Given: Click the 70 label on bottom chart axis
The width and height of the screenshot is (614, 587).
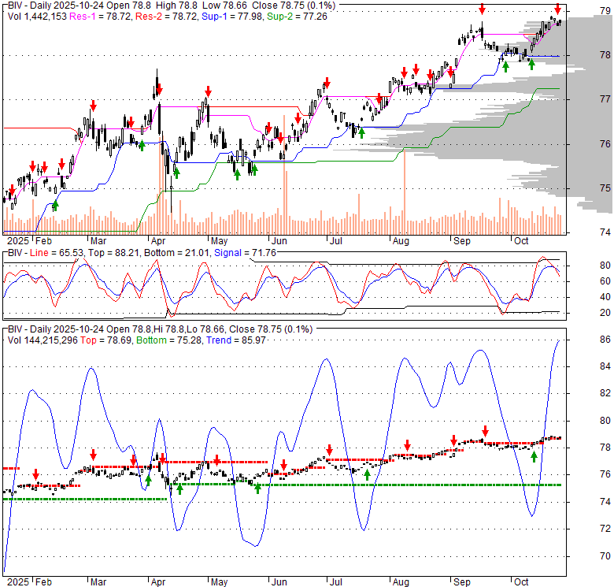Looking at the screenshot, I should pyautogui.click(x=605, y=556).
